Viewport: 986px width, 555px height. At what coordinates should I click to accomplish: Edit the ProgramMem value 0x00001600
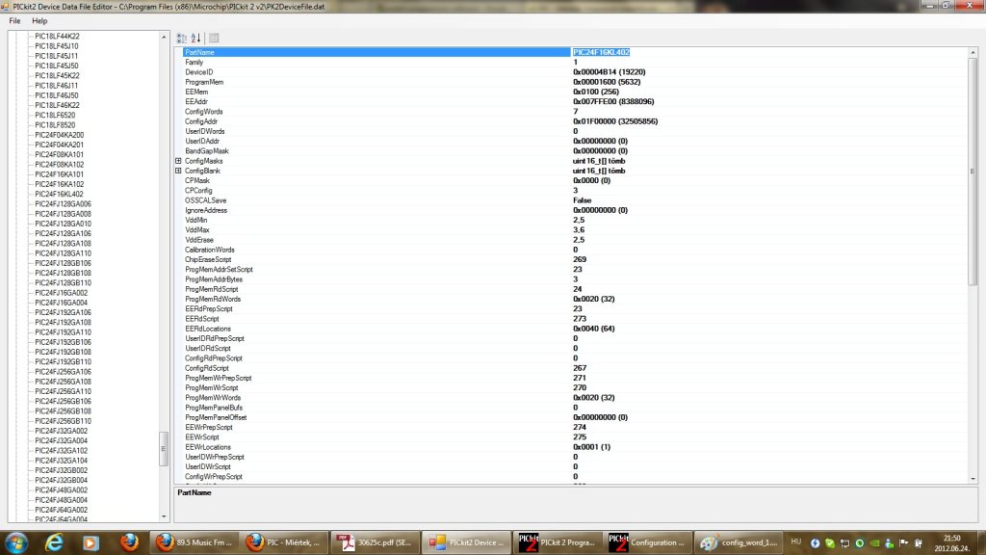click(607, 82)
